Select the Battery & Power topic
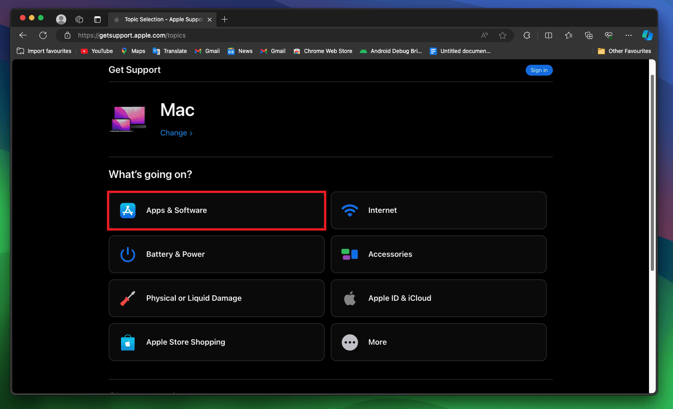This screenshot has width=673, height=409. point(217,255)
